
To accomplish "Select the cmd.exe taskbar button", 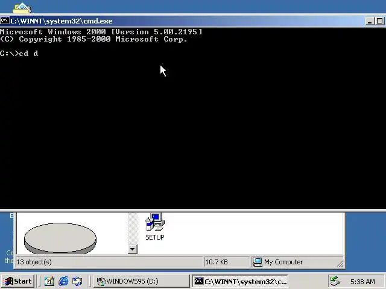I will pos(239,281).
